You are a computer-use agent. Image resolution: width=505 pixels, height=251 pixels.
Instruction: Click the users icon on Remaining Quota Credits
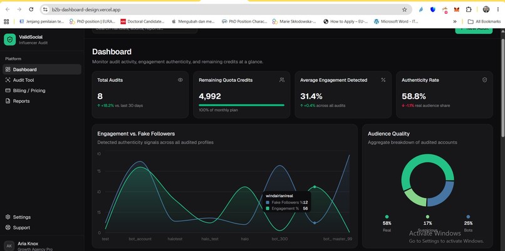tap(282, 80)
